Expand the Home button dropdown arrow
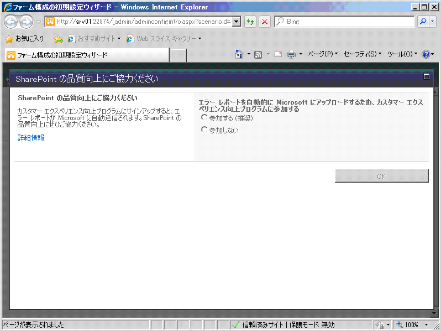441x331 pixels. 249,54
